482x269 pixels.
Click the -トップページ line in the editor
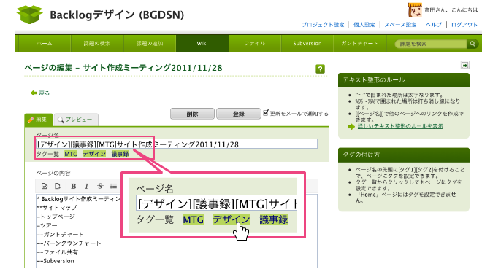click(56, 217)
